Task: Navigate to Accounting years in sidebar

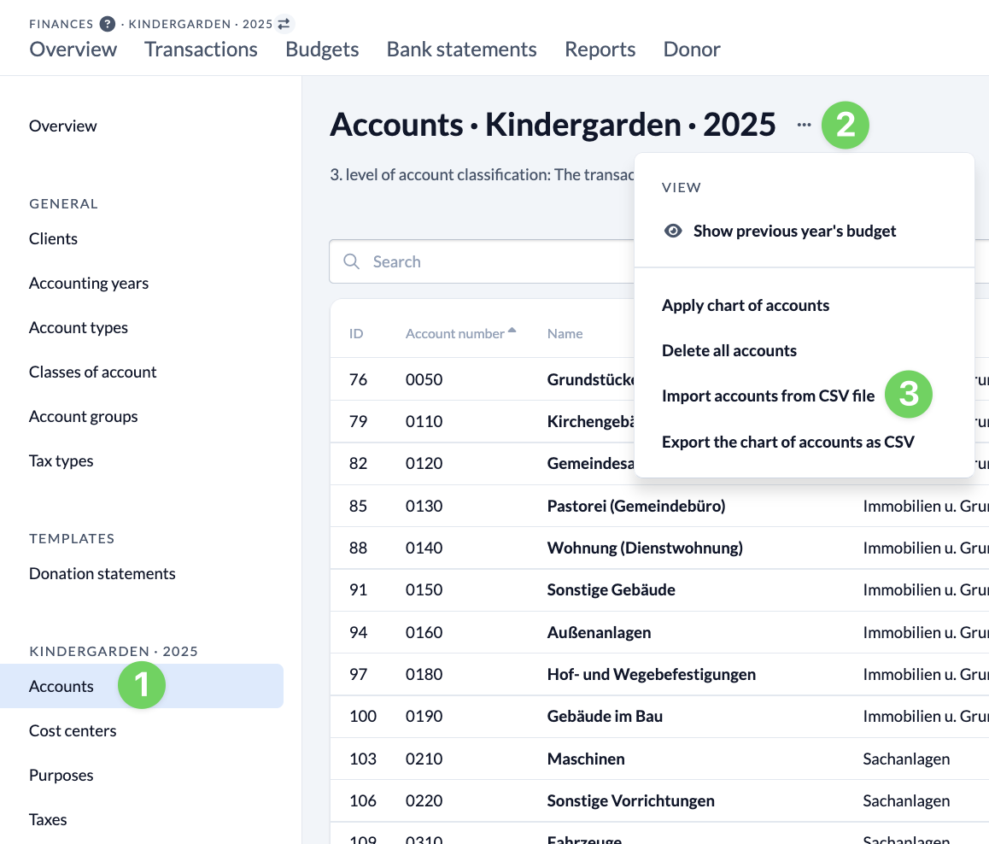Action: (x=89, y=283)
